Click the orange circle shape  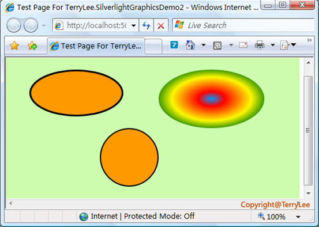tap(129, 157)
